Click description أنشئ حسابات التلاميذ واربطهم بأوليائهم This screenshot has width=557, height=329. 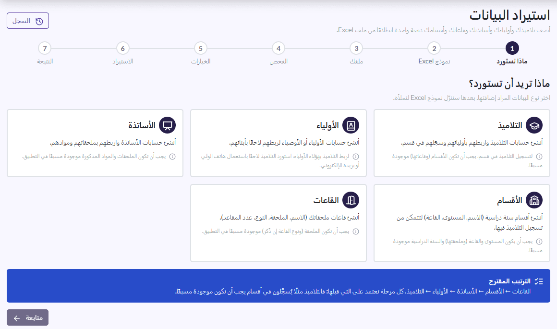(x=472, y=143)
